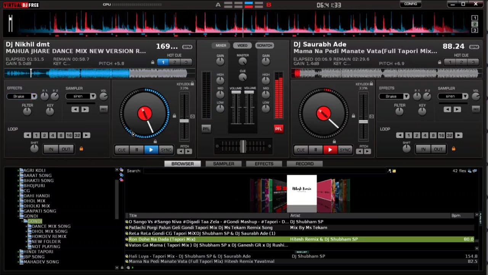Toggle the right deck loop lock icon
The width and height of the screenshot is (488, 275).
click(x=453, y=149)
